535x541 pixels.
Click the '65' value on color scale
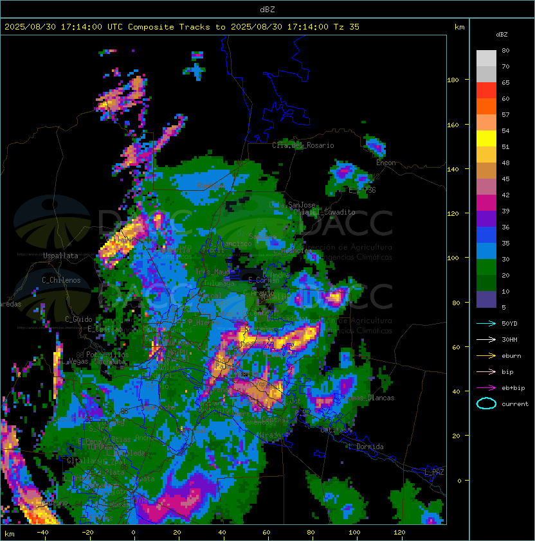point(505,83)
